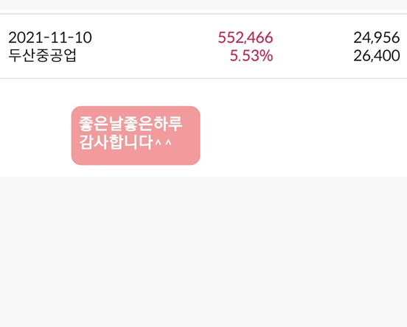Click the gray header strip at the top
Screen dimensions: 407x327
(204, 5)
